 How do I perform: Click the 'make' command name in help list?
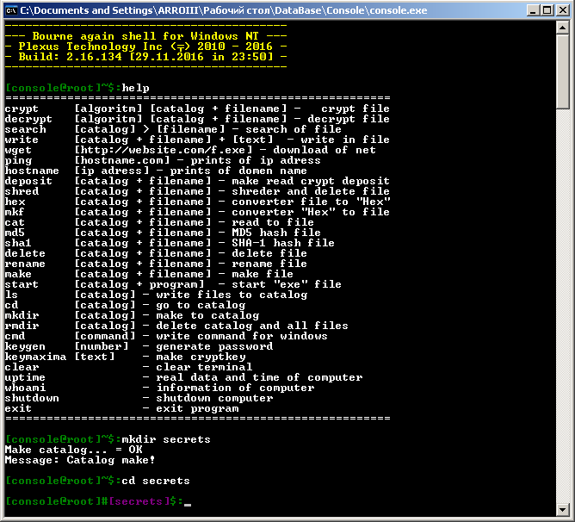pos(18,274)
